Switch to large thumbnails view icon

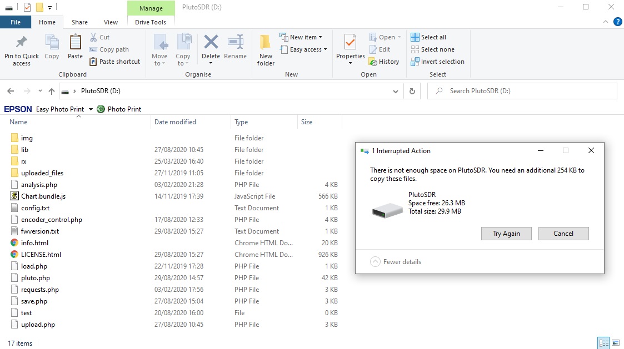coord(615,343)
